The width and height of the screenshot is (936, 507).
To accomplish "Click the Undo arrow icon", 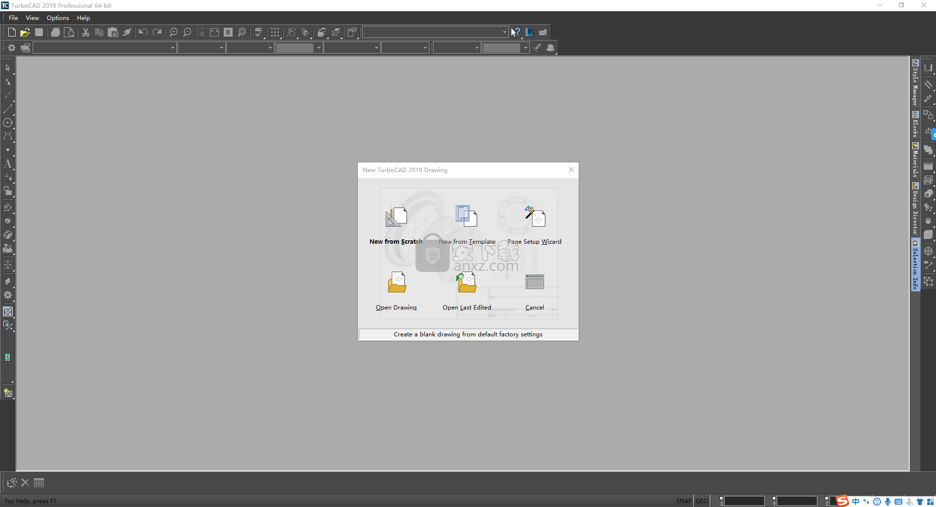I will (143, 32).
